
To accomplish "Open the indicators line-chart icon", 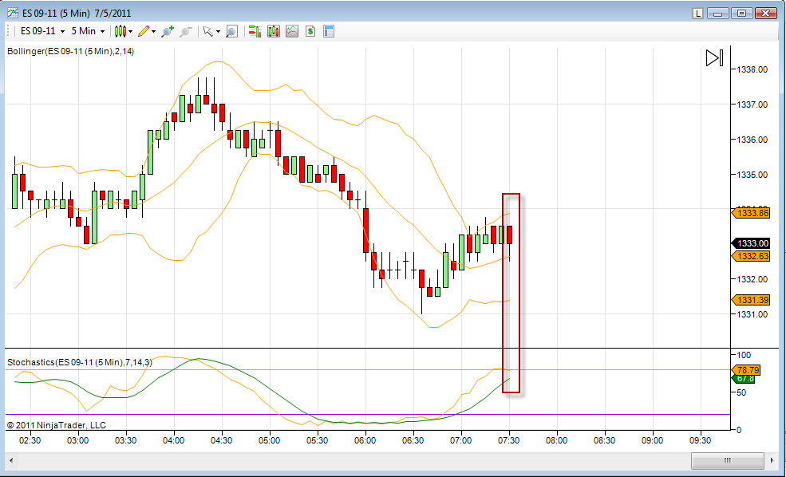I will [292, 32].
